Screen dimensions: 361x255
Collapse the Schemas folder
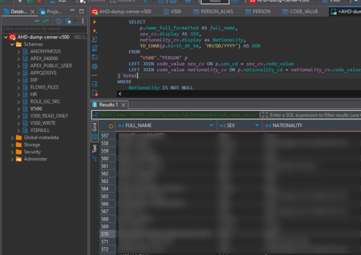pos(12,44)
